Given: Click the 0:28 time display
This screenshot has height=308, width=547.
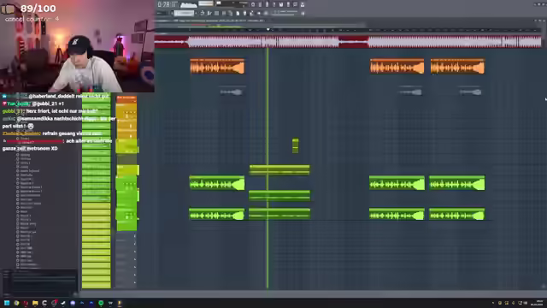Looking at the screenshot, I should click(x=168, y=4).
